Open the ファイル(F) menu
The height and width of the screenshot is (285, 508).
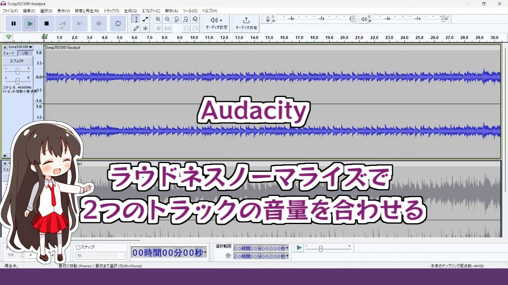point(10,11)
